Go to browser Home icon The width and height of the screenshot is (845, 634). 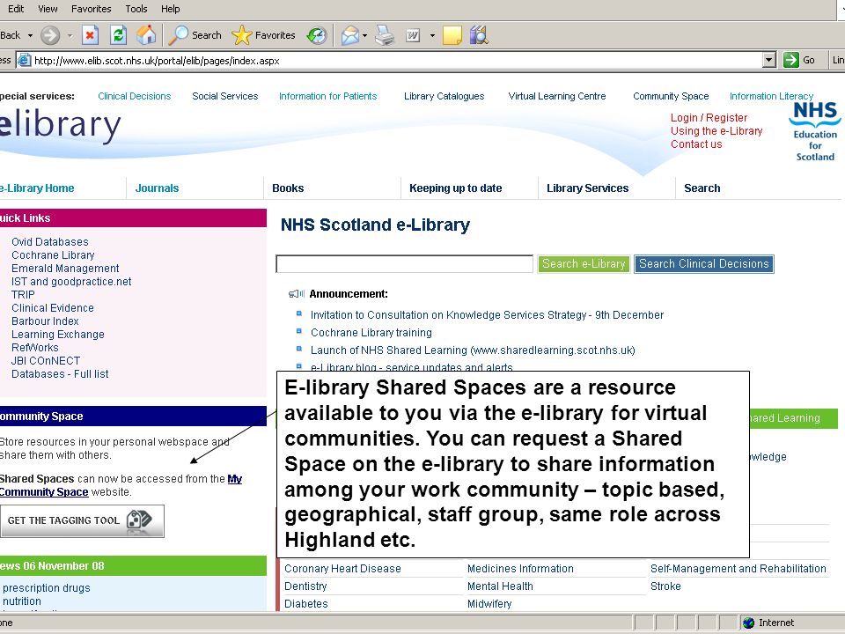pos(145,35)
